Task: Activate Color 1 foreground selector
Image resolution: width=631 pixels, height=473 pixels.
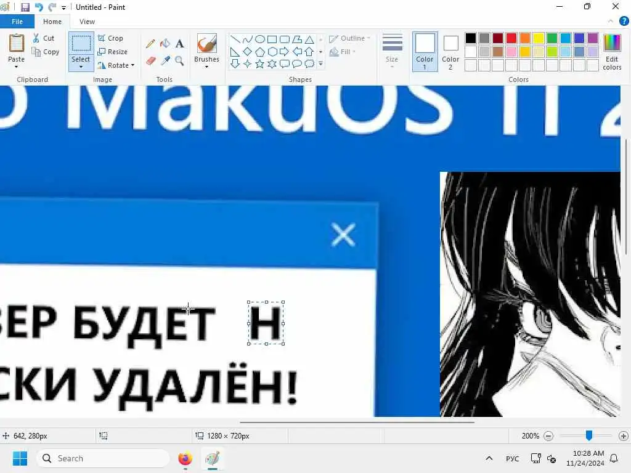Action: tap(425, 52)
